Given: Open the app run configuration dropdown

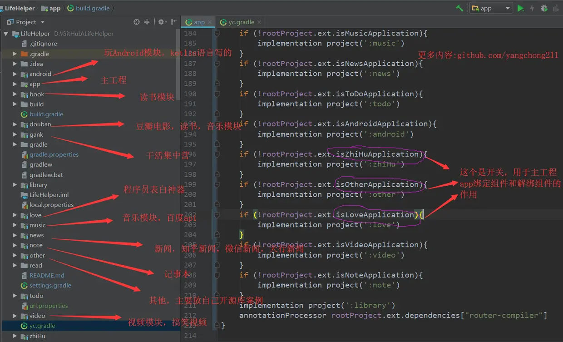Looking at the screenshot, I should coord(491,8).
